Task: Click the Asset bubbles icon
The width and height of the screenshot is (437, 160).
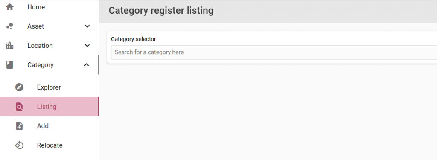Action: point(9,26)
